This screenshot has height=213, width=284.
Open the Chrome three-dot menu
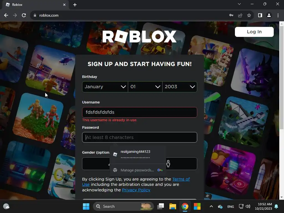278,16
